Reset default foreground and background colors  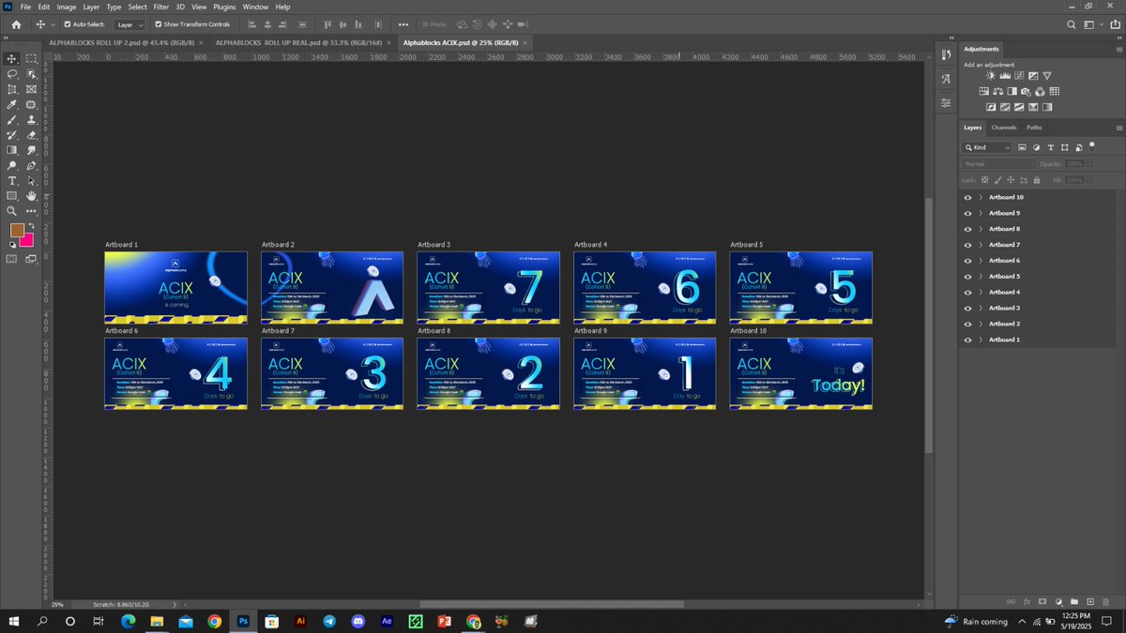click(x=12, y=244)
